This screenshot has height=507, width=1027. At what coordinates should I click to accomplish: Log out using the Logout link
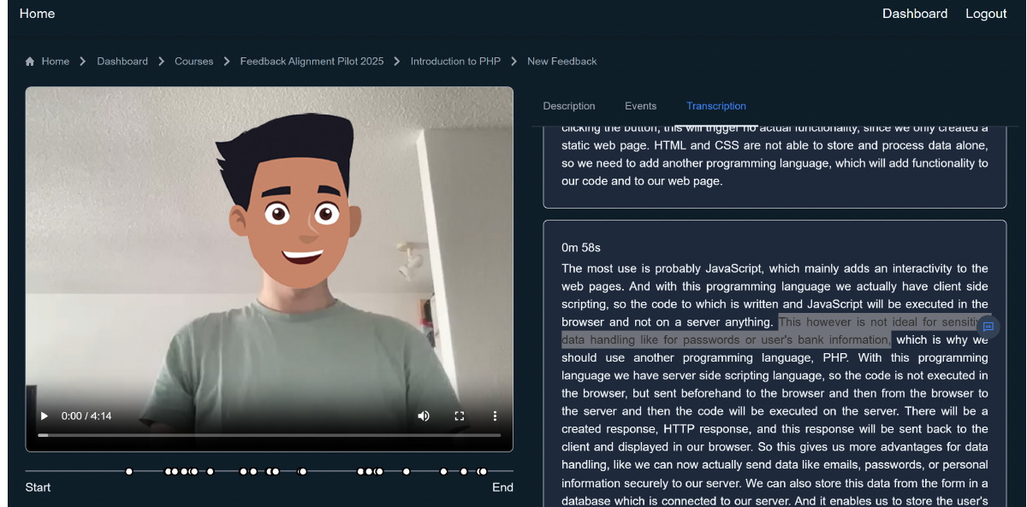coord(986,14)
